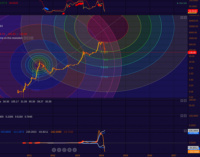This screenshot has width=200, height=157.
Task: Zoom out using the minus button
Action: coord(59,150)
